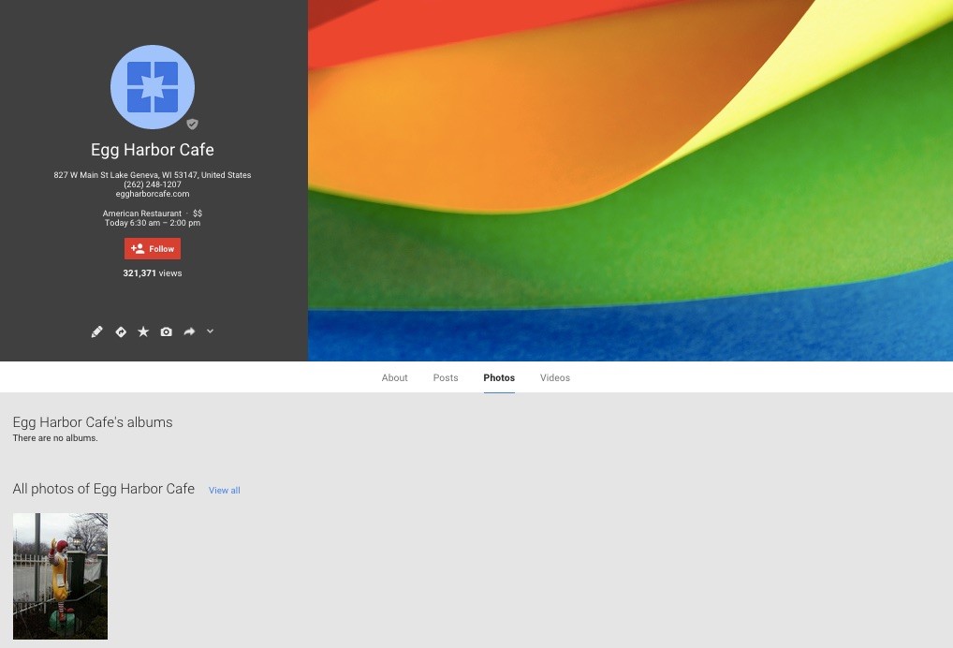The width and height of the screenshot is (953, 648).
Task: Click the pencil edit icon
Action: coord(96,331)
